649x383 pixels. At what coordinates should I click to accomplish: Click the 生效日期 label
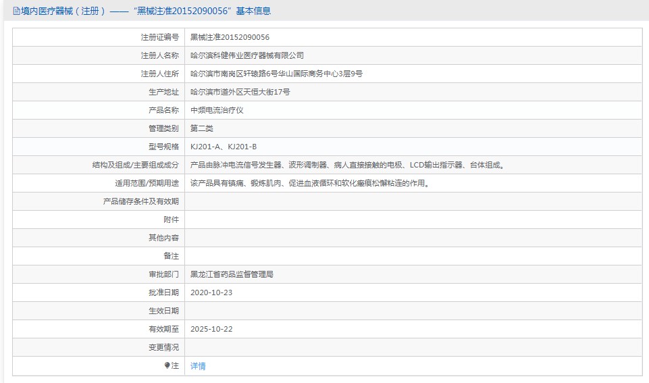tap(163, 311)
